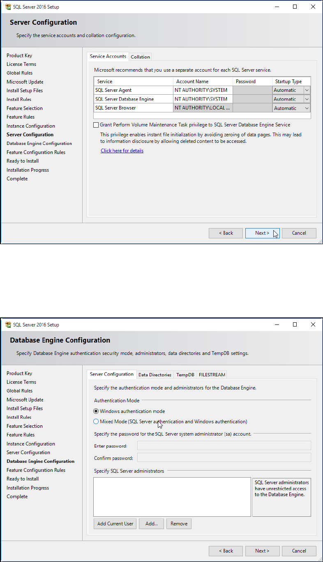Click bold Database Engine Configuration sidebar step

pyautogui.click(x=41, y=462)
